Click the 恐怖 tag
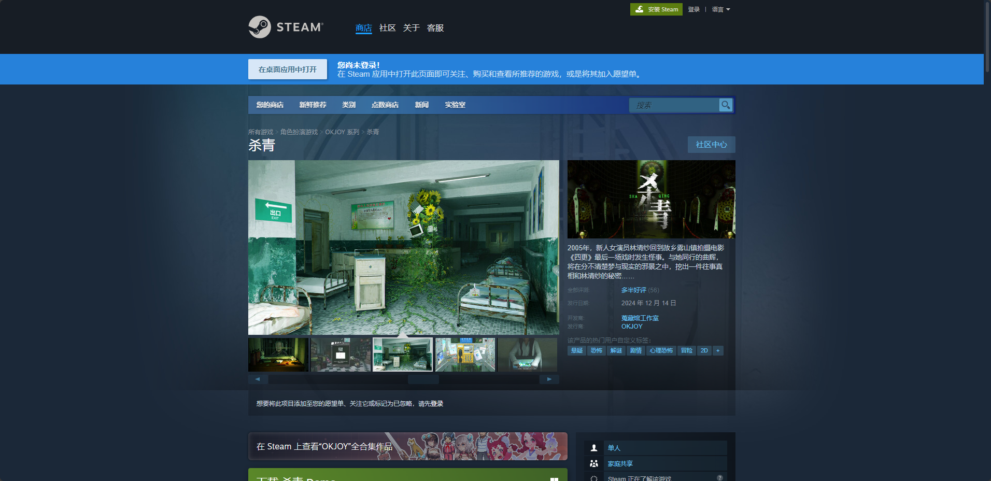The image size is (991, 481). 597,350
